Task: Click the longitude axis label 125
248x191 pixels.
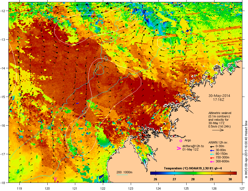Action: (x=186, y=188)
